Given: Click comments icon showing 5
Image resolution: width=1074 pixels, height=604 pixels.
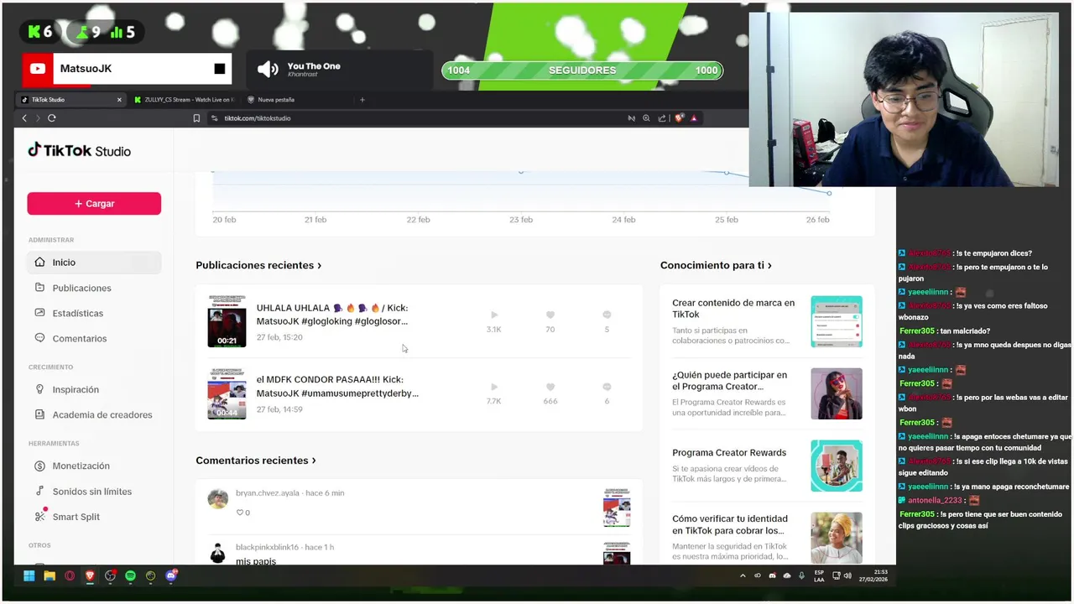Looking at the screenshot, I should (607, 315).
